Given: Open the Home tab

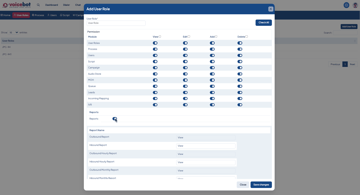Looking at the screenshot, I should point(6,15).
